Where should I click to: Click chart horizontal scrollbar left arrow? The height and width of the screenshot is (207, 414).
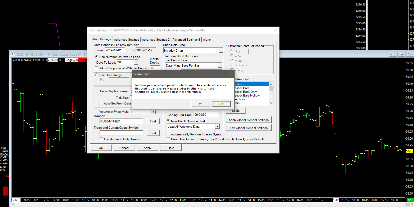tap(13, 204)
